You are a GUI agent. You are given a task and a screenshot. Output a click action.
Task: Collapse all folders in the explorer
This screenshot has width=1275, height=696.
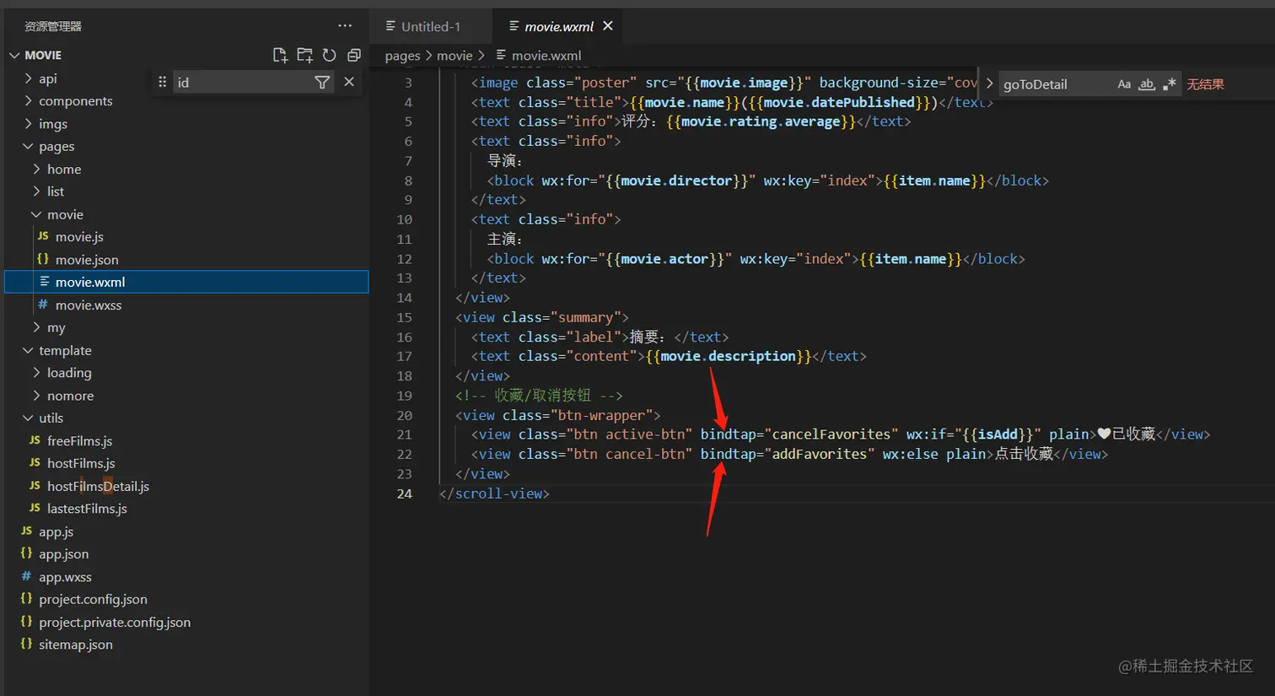click(354, 55)
